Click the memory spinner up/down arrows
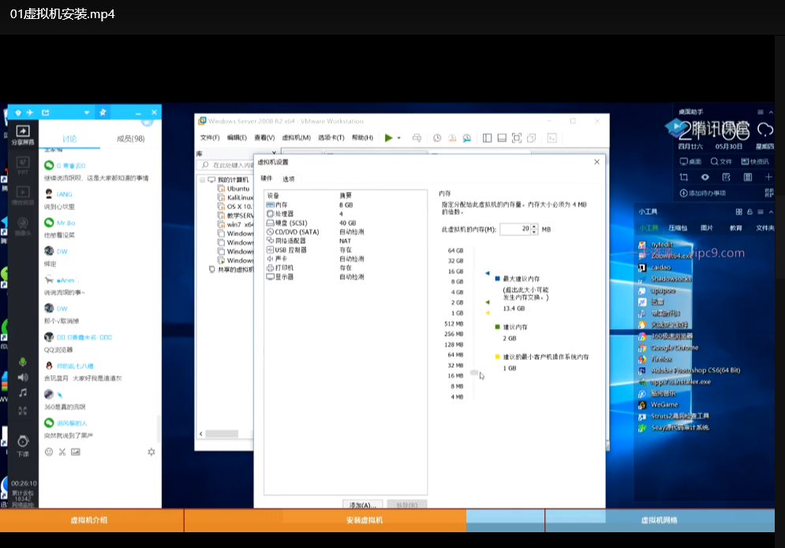This screenshot has height=548, width=785. pos(534,229)
